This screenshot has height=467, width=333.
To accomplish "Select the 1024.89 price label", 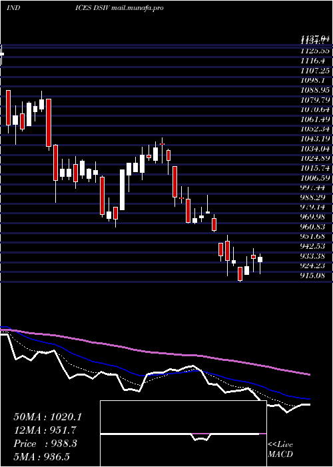I will coord(315,159).
